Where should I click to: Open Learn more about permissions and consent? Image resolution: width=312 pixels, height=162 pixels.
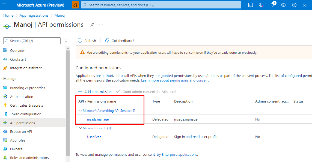(x=175, y=80)
